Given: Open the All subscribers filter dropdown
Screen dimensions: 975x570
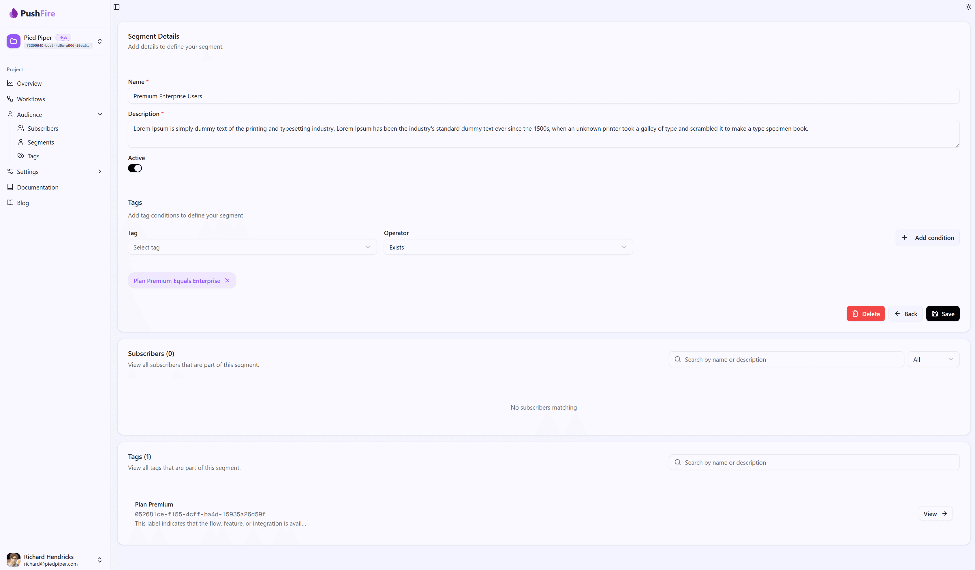Looking at the screenshot, I should [x=933, y=359].
